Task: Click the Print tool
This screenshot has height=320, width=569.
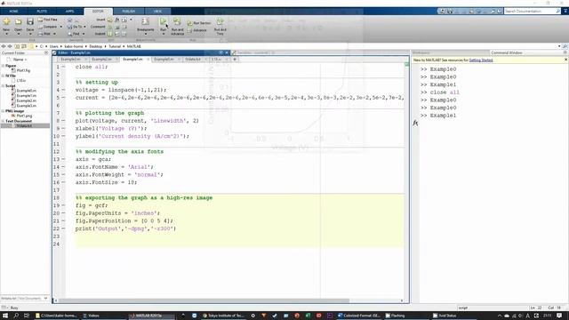Action: click(x=44, y=34)
